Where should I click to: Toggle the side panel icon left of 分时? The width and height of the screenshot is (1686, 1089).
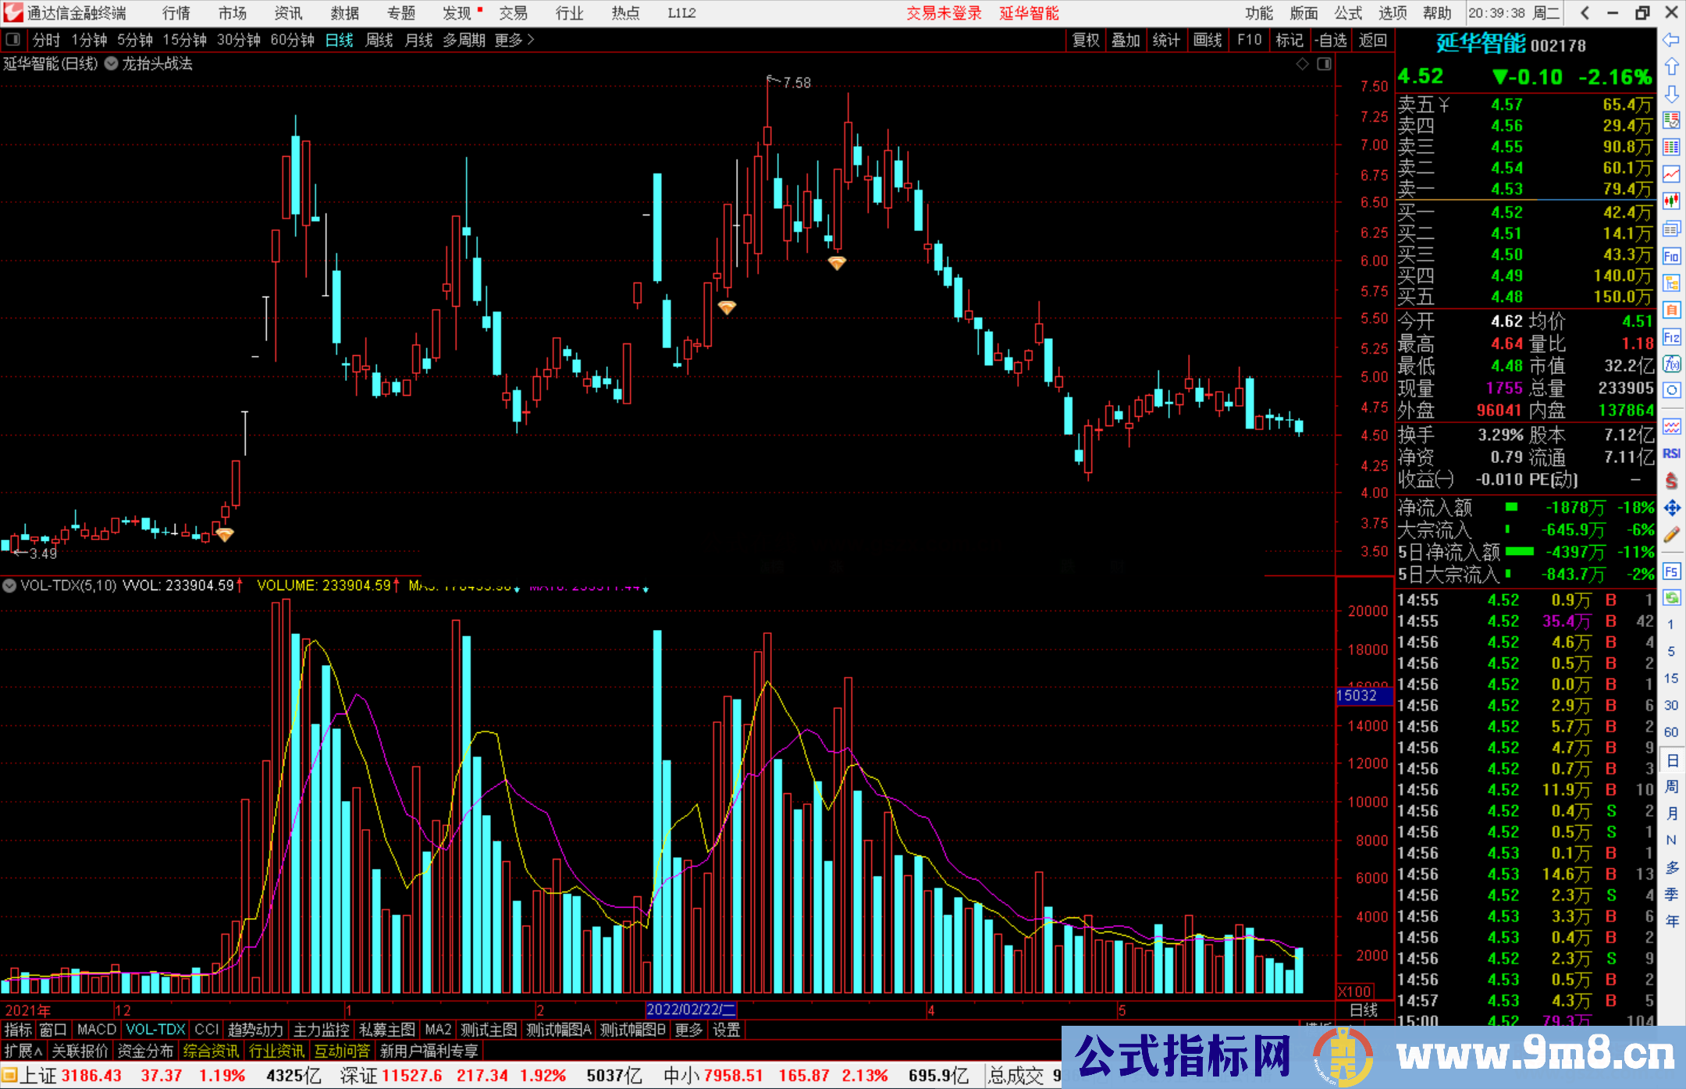coord(13,40)
